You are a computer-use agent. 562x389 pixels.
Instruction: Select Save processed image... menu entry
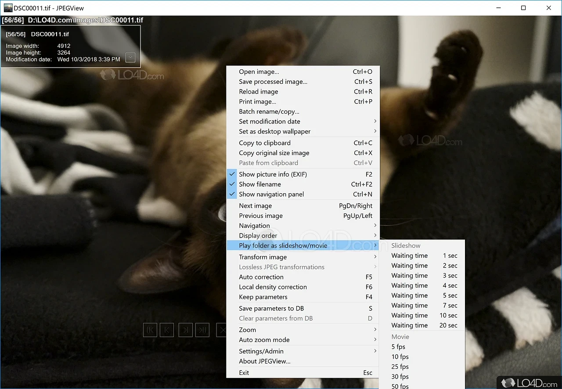pyautogui.click(x=303, y=82)
